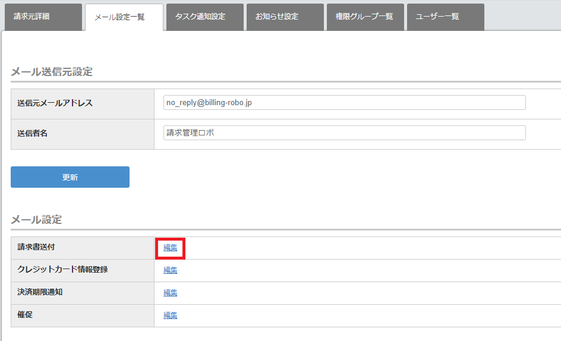
Task: Click 編集 link for 請求書送付
Action: [x=171, y=248]
